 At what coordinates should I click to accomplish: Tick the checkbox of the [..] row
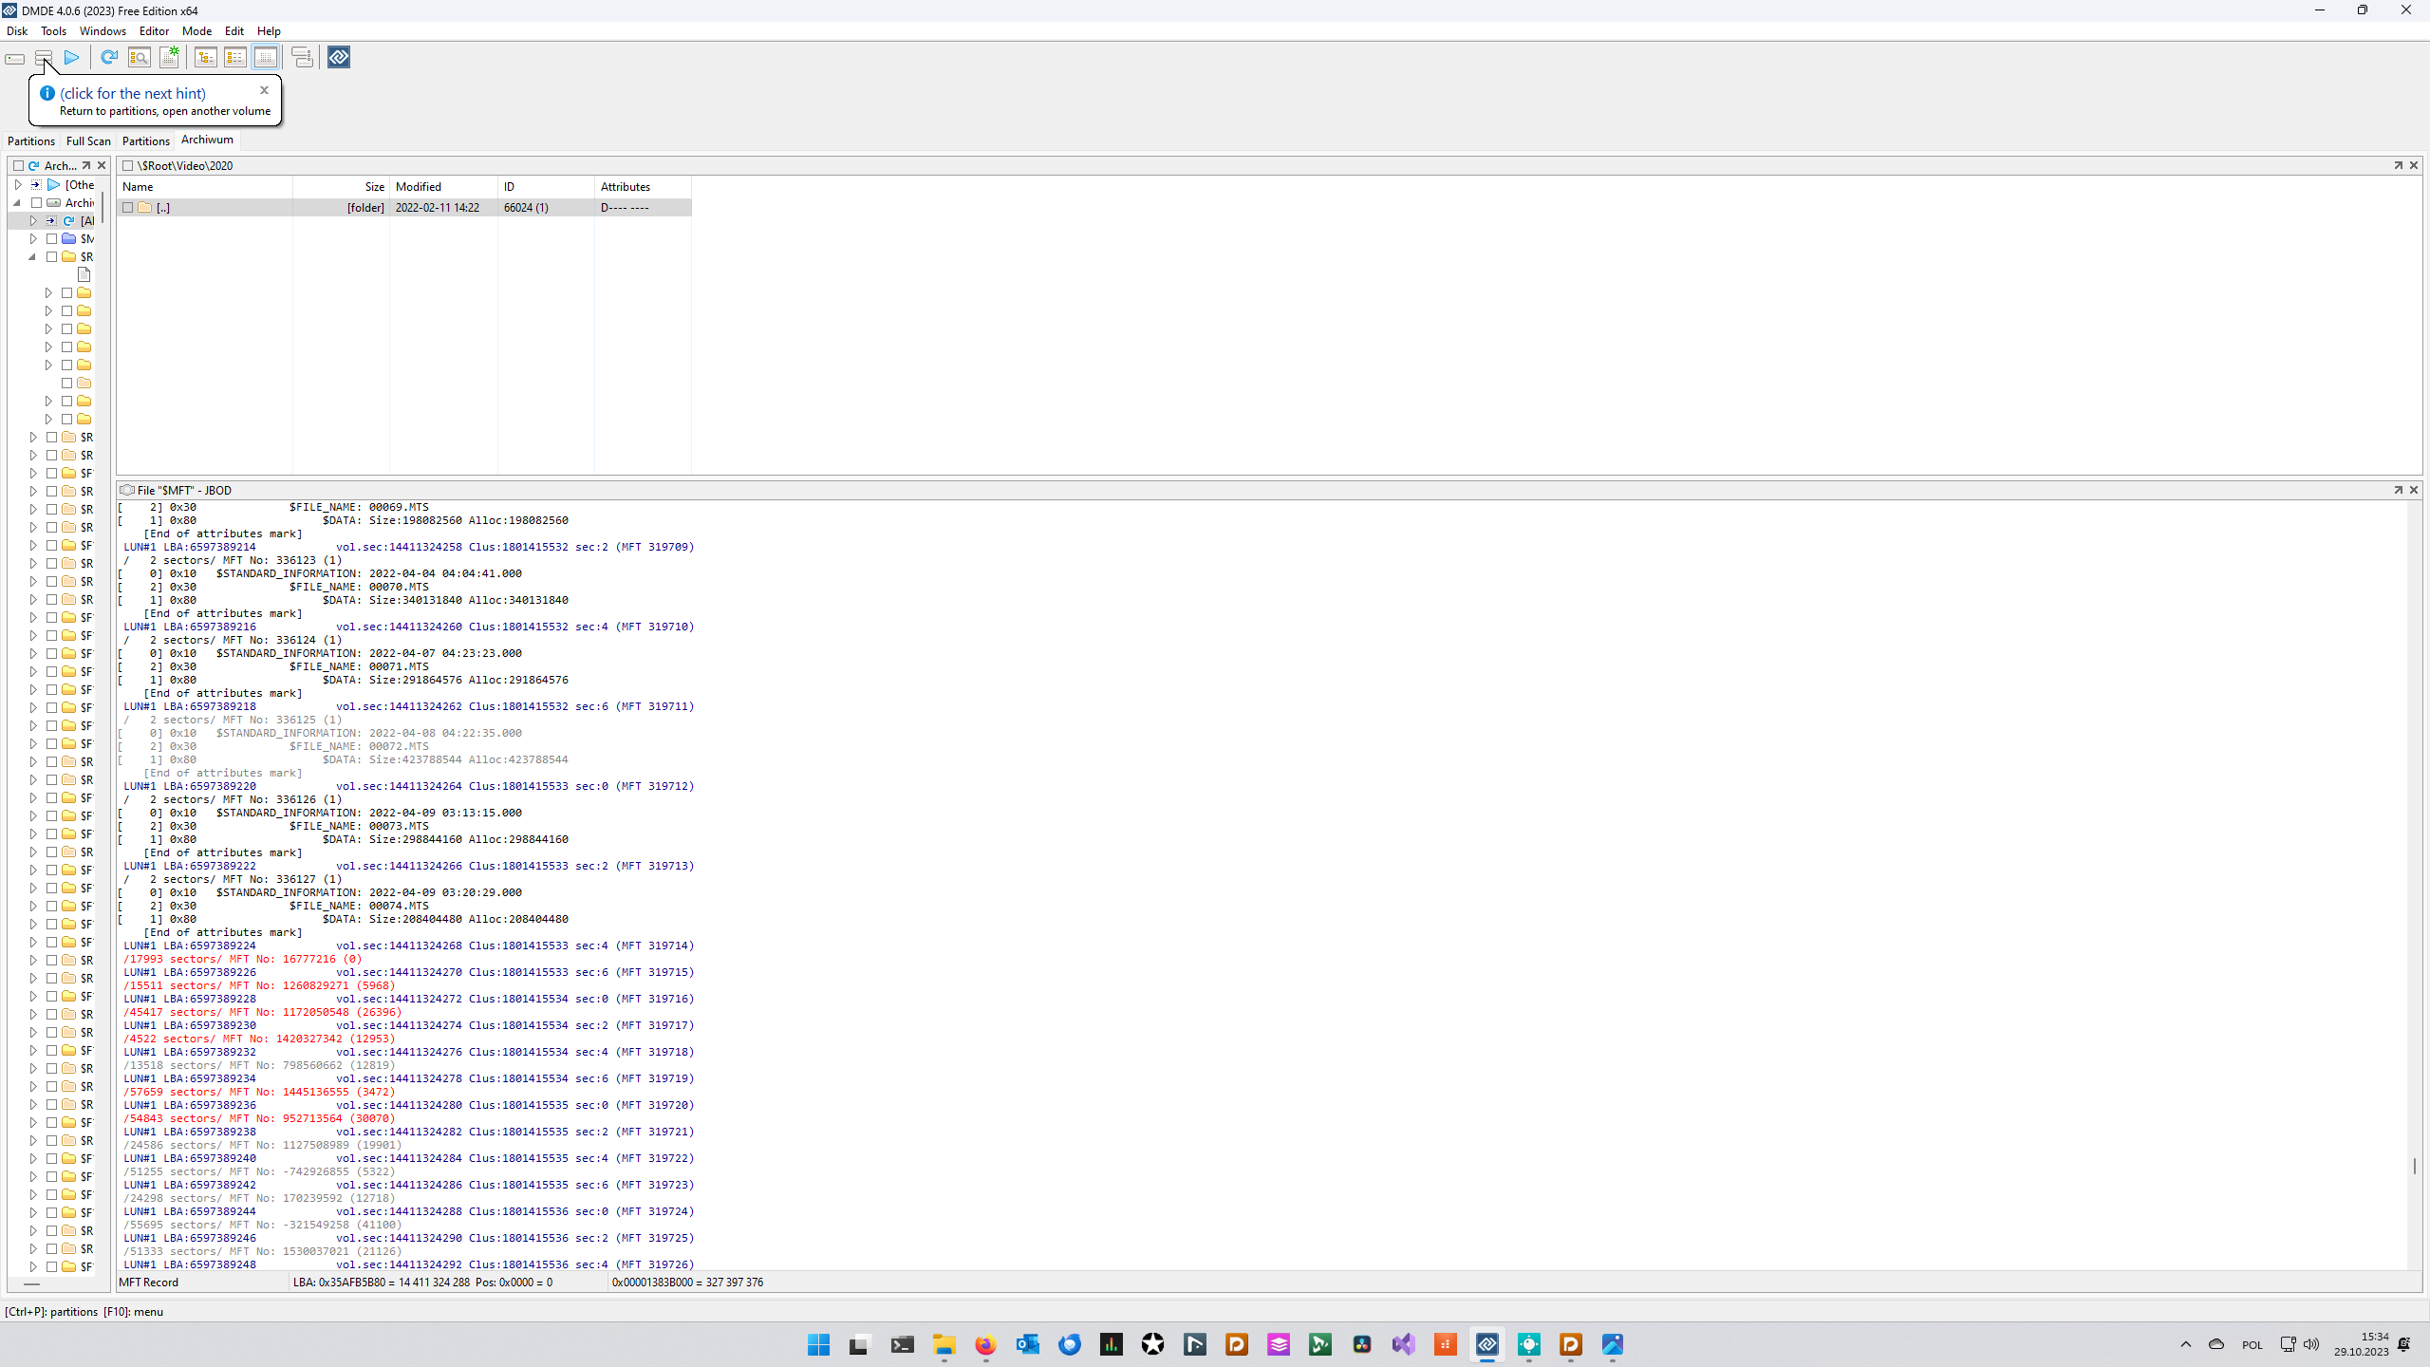[x=127, y=207]
